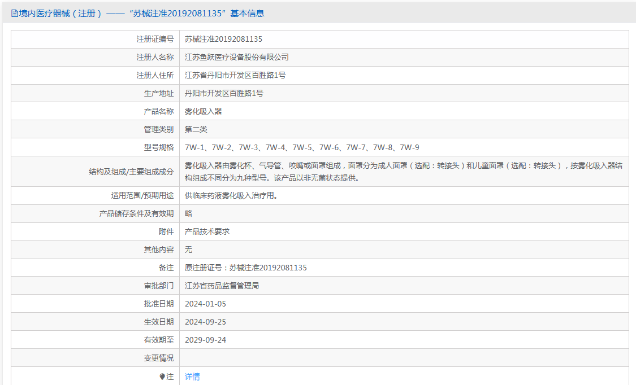Click the lightbulb icon beside 注
Viewport: 636px width, 385px height.
(162, 377)
